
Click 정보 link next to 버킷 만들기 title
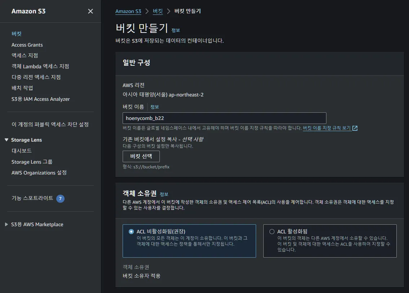click(x=176, y=30)
